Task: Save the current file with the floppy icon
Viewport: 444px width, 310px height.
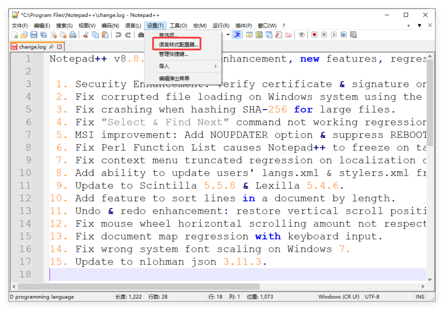Action: click(x=34, y=35)
